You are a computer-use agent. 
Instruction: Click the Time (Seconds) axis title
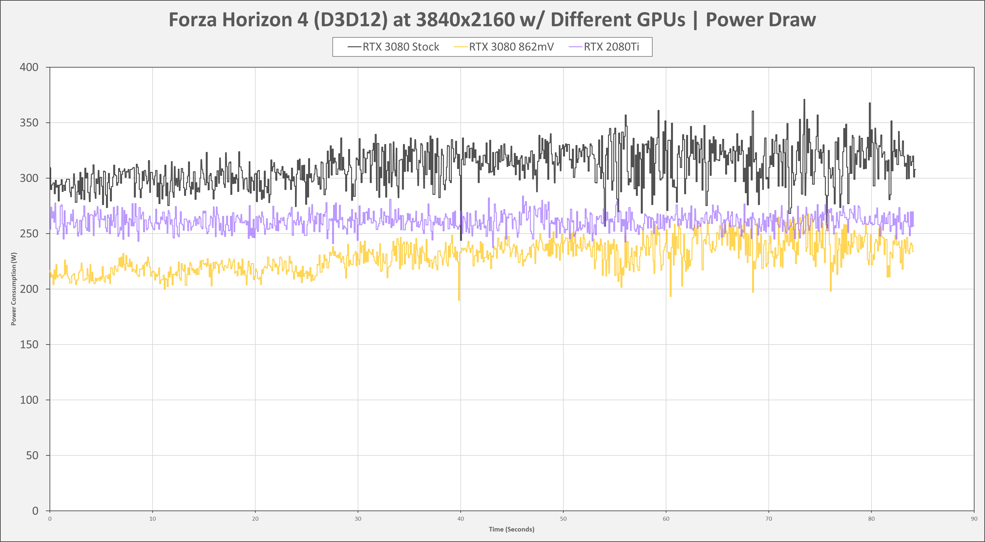[x=511, y=530]
